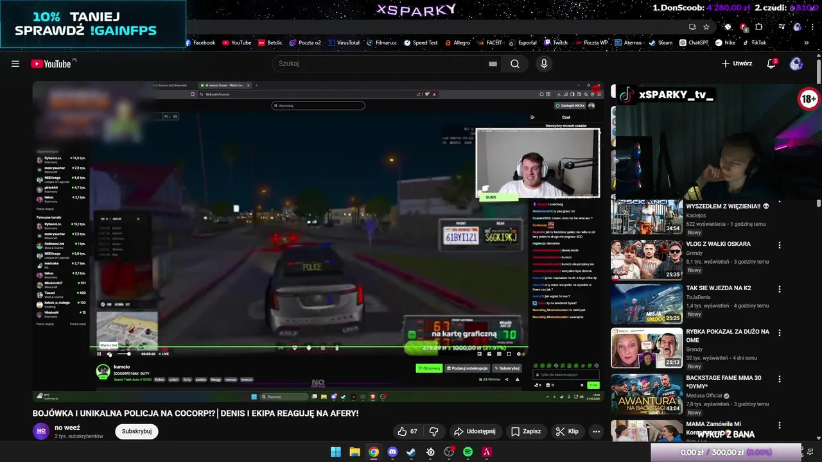Dislike the video with thumbs down

[433, 431]
